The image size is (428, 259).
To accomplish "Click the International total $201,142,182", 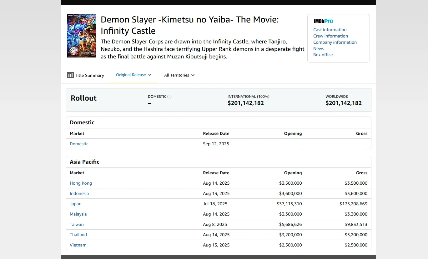I will pyautogui.click(x=246, y=103).
